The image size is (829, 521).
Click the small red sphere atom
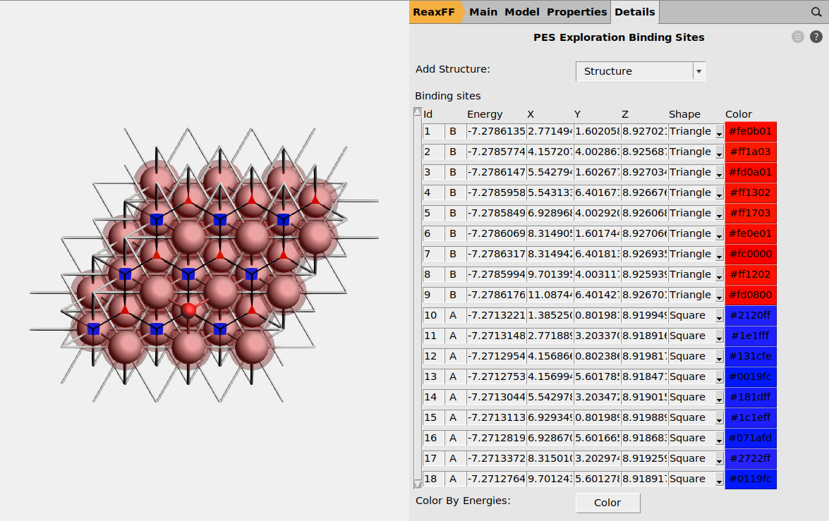click(x=188, y=309)
